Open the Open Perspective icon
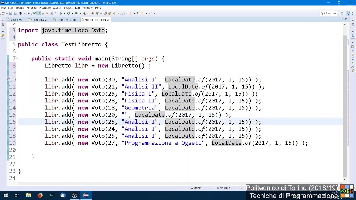Viewport: 356px width, 200px height. click(x=342, y=14)
